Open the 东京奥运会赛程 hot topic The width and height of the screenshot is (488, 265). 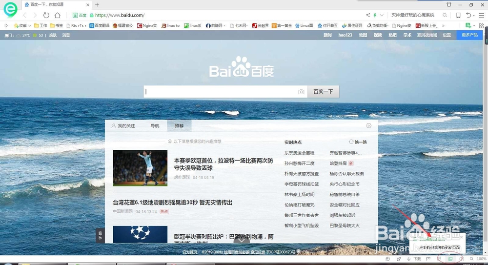[300, 153]
